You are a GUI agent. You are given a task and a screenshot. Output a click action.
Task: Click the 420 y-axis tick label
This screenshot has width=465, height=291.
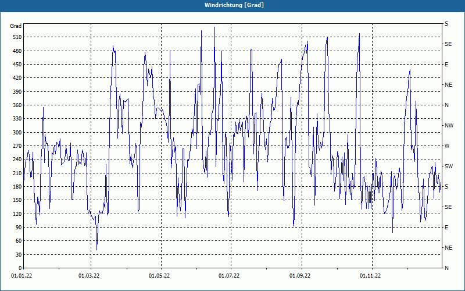(x=17, y=78)
